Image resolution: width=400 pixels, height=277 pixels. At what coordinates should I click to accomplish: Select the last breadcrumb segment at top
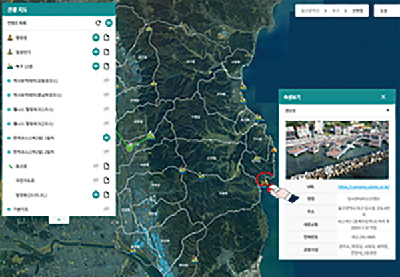[357, 11]
